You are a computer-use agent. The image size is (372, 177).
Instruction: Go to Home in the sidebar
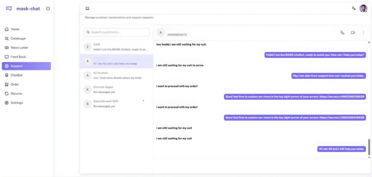tap(15, 29)
